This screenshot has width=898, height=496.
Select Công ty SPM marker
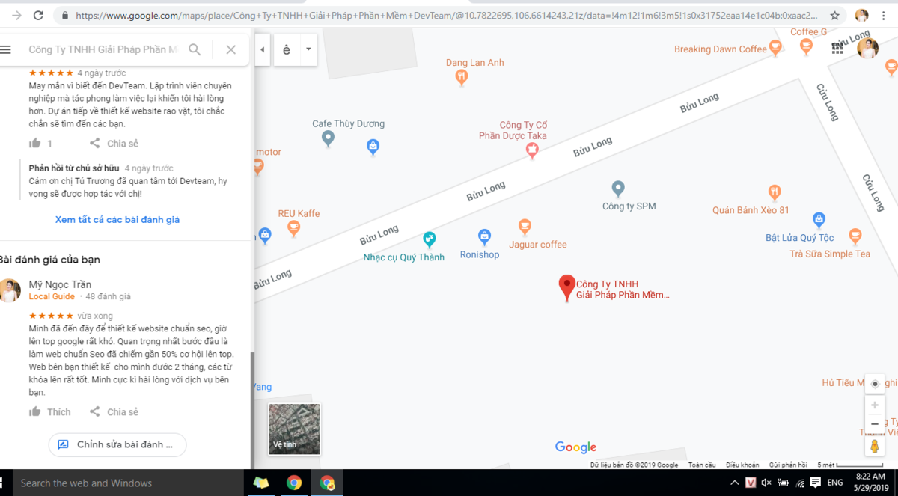click(x=618, y=188)
